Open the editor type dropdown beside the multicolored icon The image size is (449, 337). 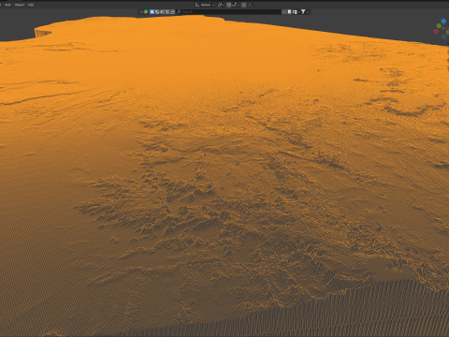click(x=141, y=12)
